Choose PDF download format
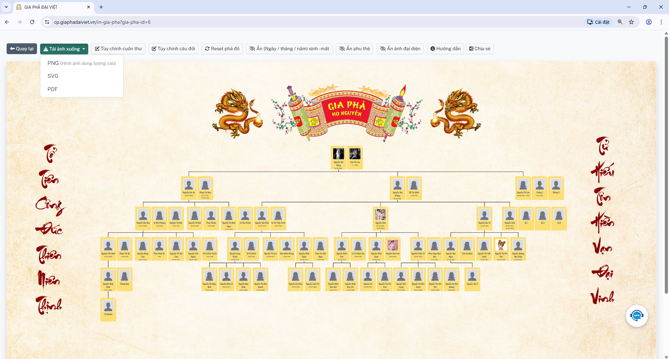 click(x=53, y=89)
